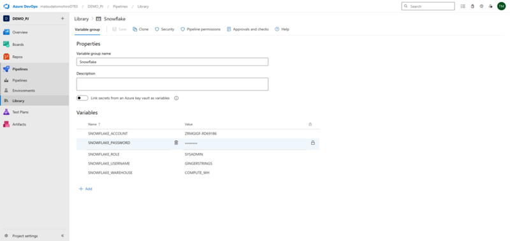510x241 pixels.
Task: Open the marketplace bag icon in header
Action: pyautogui.click(x=472, y=6)
